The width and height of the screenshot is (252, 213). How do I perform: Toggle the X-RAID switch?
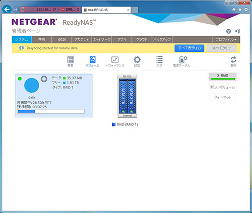pos(223,77)
